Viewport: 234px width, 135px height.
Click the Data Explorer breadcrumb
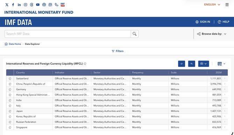(32, 44)
